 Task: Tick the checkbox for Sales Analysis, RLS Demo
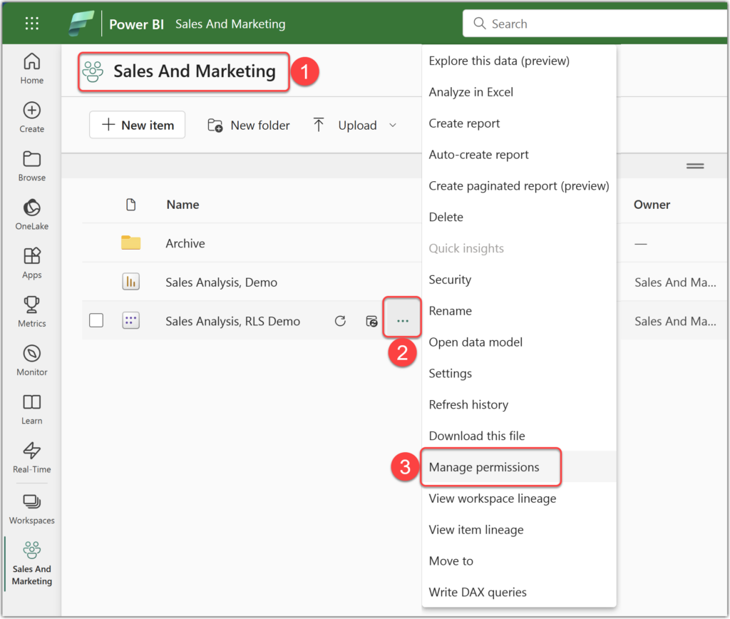[96, 320]
